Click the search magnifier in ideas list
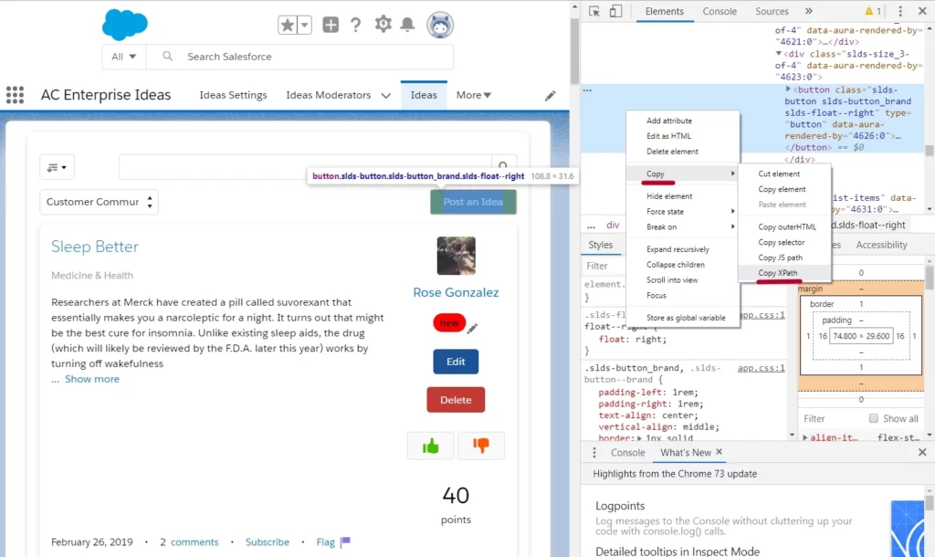The image size is (935, 557). (503, 166)
